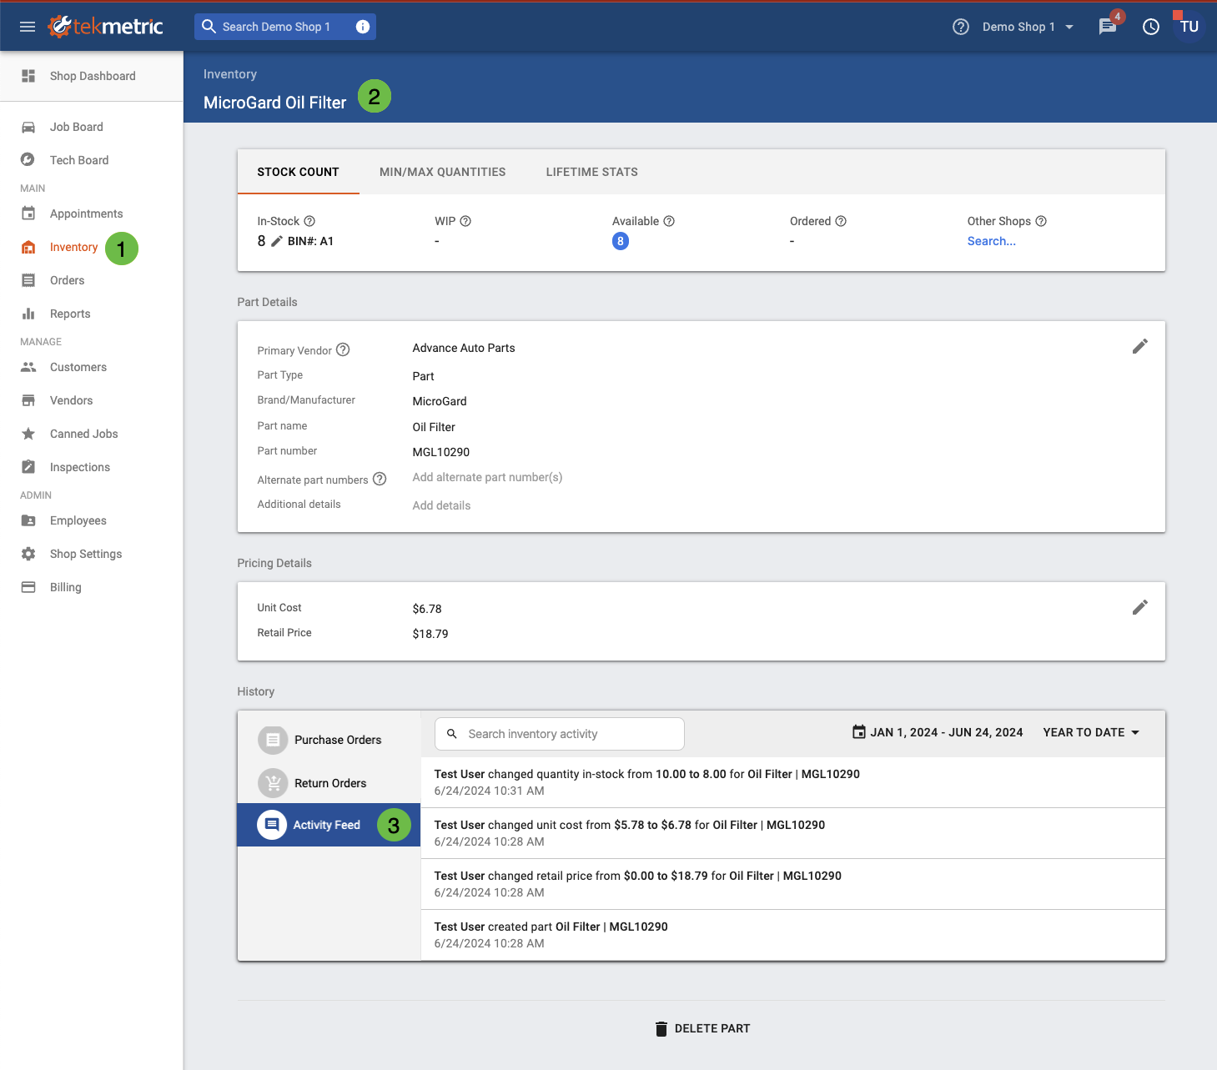Open the time clock icon
The width and height of the screenshot is (1217, 1070).
pos(1151,27)
